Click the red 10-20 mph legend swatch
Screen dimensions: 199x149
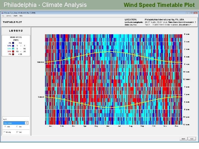(13, 51)
